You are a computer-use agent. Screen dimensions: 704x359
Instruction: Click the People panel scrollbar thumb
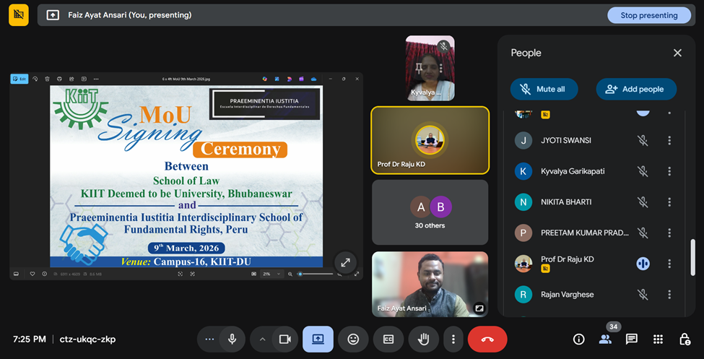click(692, 257)
